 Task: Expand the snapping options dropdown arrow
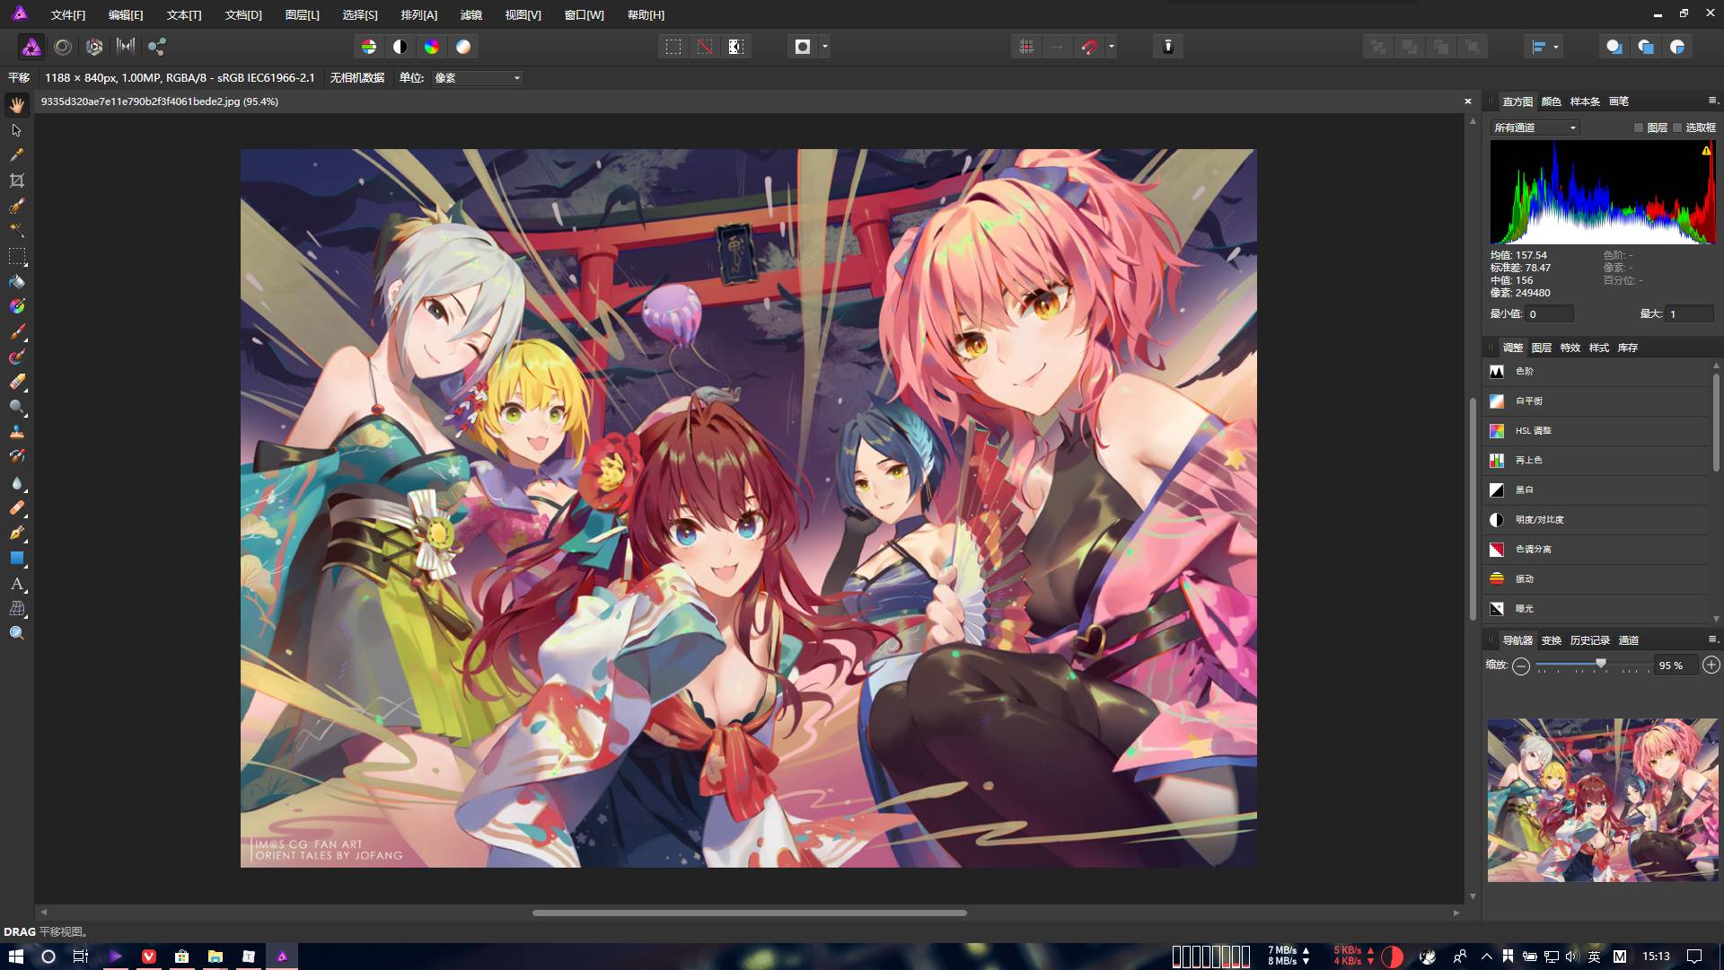click(x=1112, y=47)
